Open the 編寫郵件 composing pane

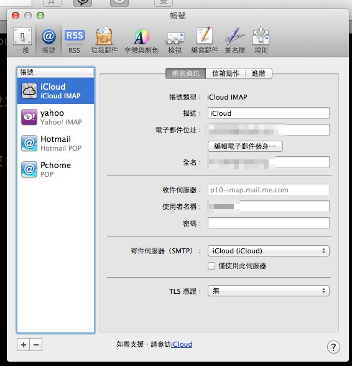(205, 40)
